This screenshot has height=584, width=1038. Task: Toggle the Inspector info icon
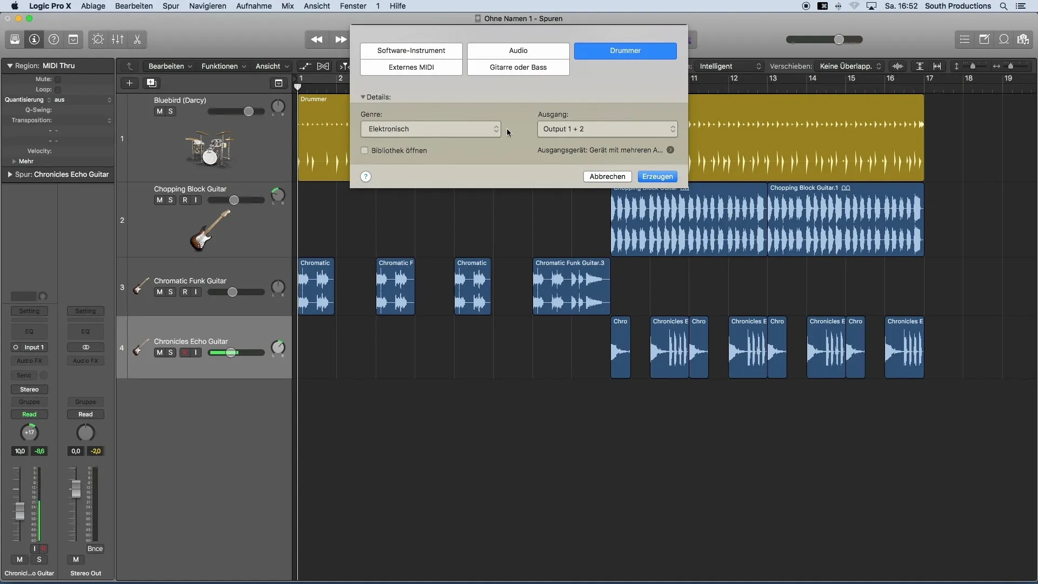pos(34,39)
